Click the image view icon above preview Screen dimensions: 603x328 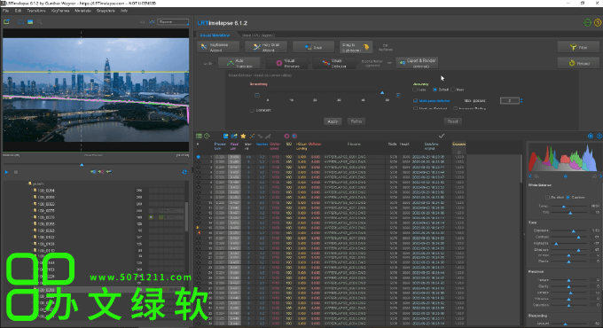[x=30, y=22]
